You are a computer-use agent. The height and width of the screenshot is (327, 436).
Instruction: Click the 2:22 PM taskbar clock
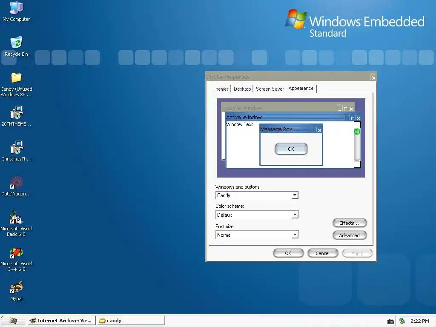click(x=420, y=321)
